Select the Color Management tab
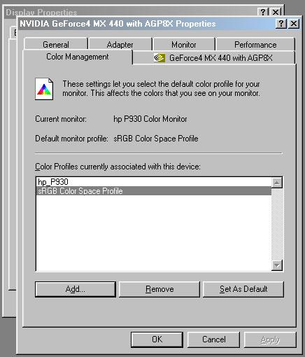This screenshot has height=357, width=305. click(x=78, y=57)
